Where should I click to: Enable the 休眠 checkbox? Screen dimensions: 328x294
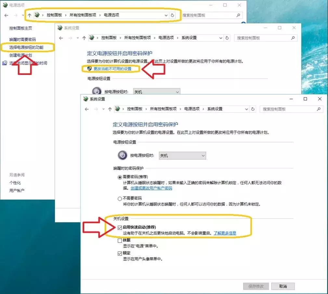point(120,240)
